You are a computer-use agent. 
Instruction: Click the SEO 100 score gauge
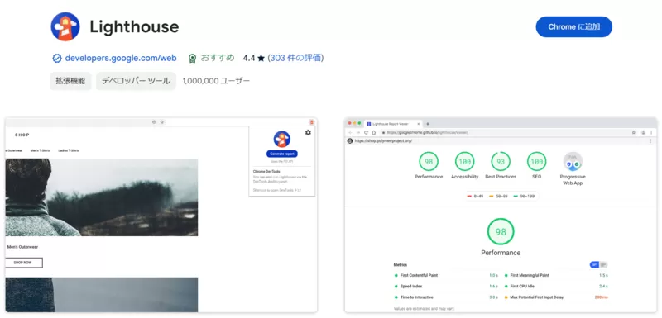(x=536, y=161)
